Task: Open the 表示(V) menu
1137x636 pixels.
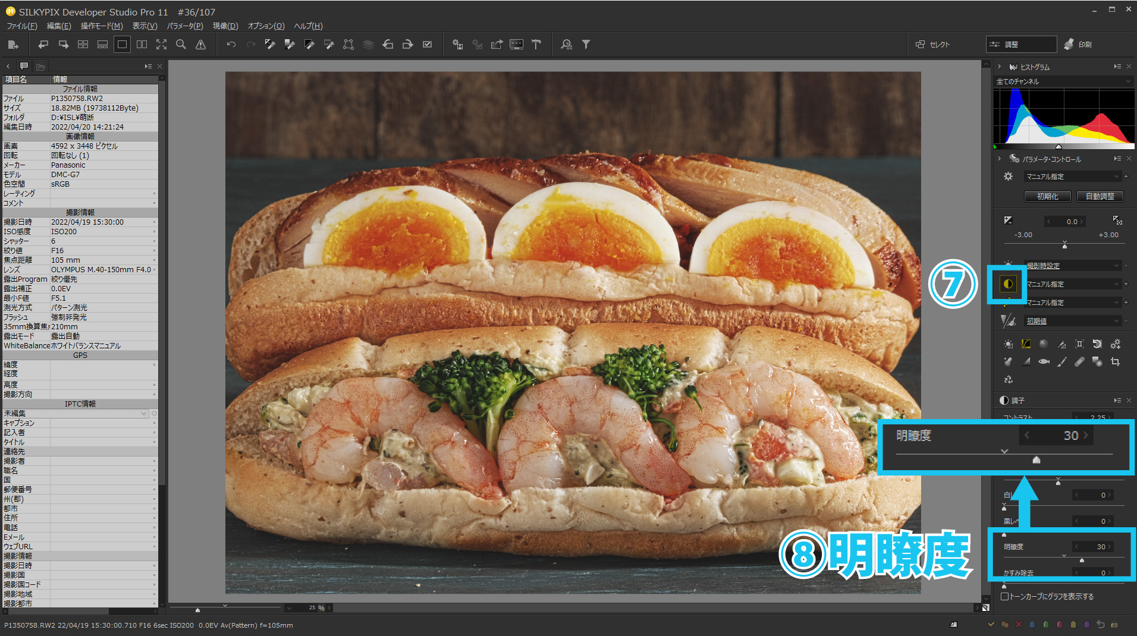Action: coord(145,26)
